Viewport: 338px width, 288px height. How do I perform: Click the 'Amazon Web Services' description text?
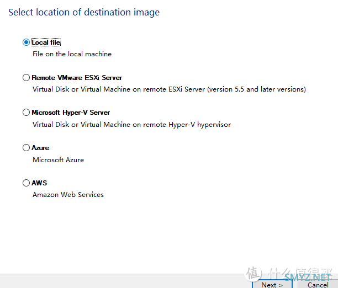click(x=68, y=195)
